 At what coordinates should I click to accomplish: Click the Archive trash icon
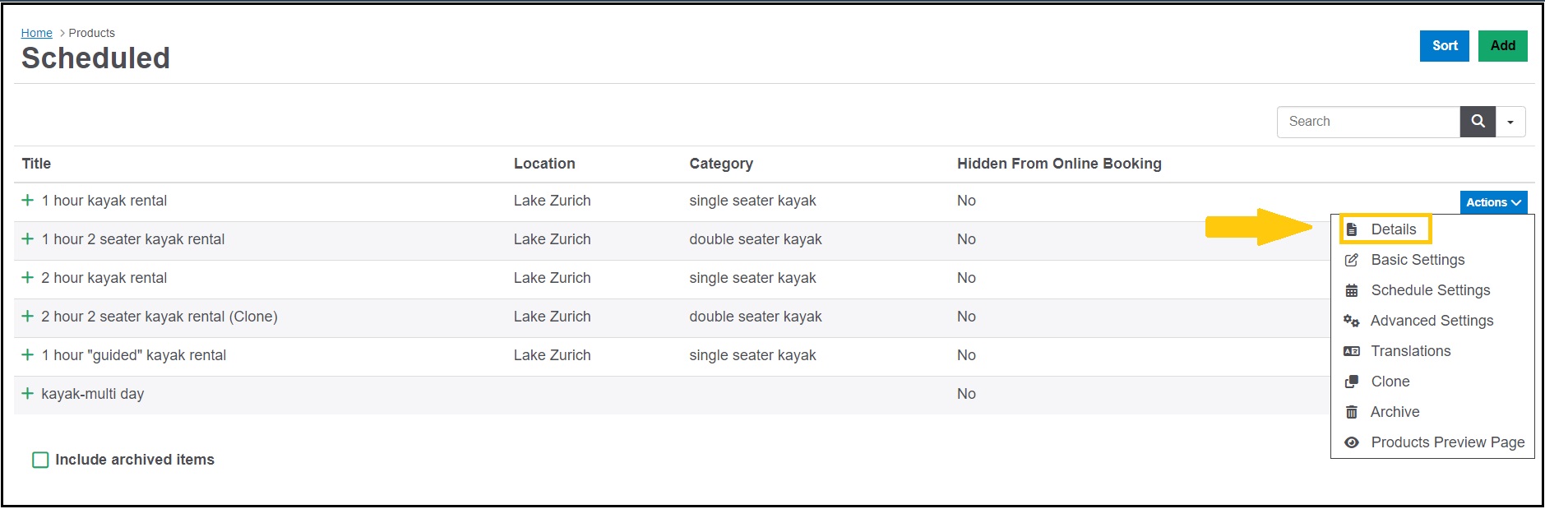click(1352, 412)
